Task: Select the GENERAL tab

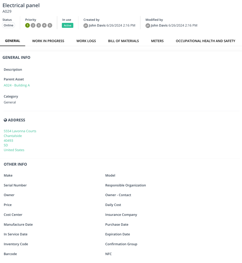Action: coord(13,41)
